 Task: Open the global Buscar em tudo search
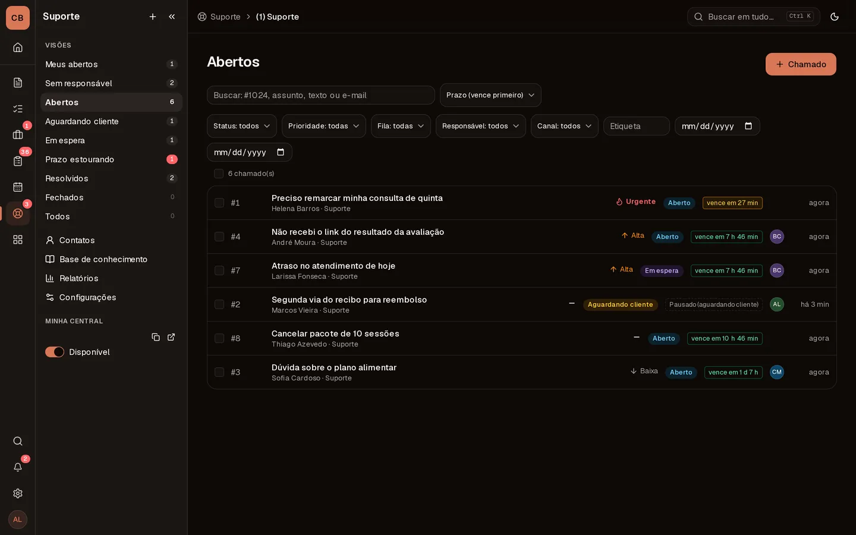click(754, 17)
